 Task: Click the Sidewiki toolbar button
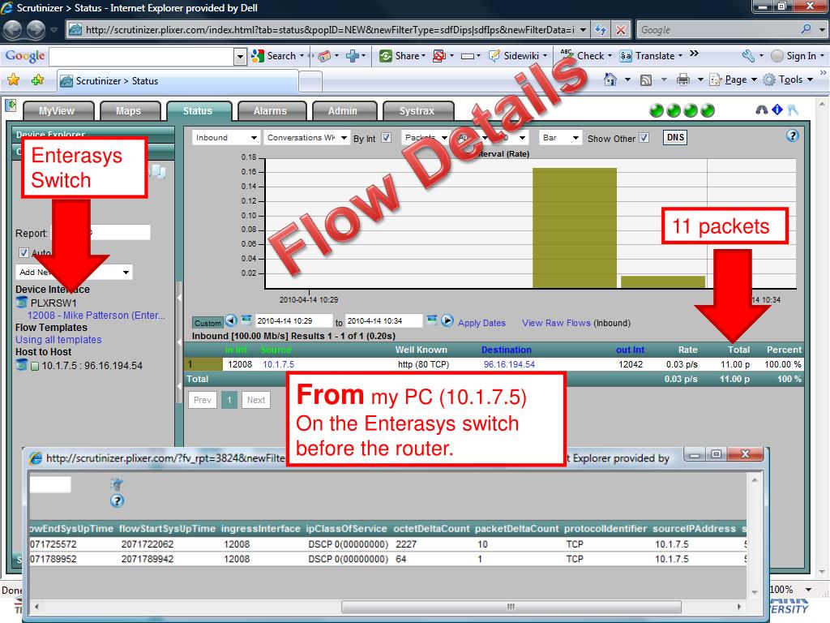click(x=517, y=56)
